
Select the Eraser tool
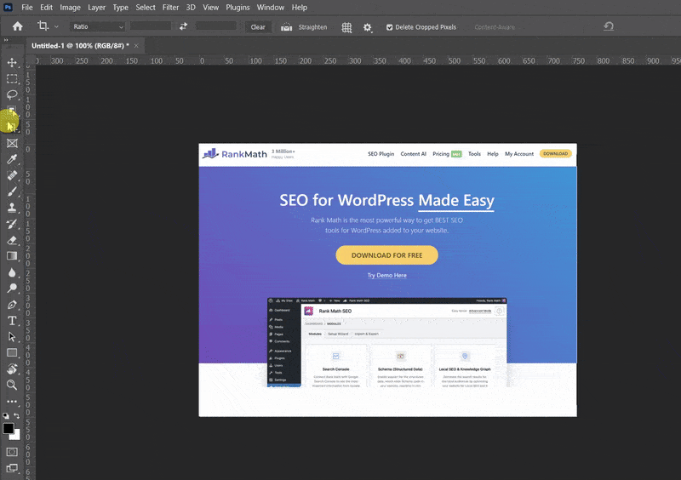pyautogui.click(x=12, y=240)
